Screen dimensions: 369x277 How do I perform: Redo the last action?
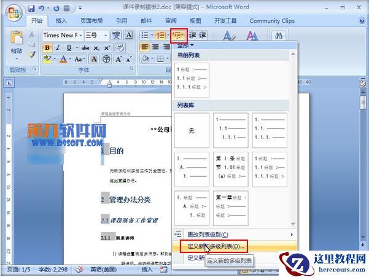click(56, 8)
